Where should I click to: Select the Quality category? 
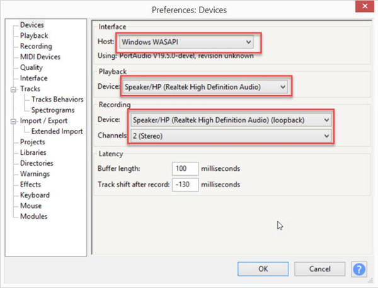[31, 67]
